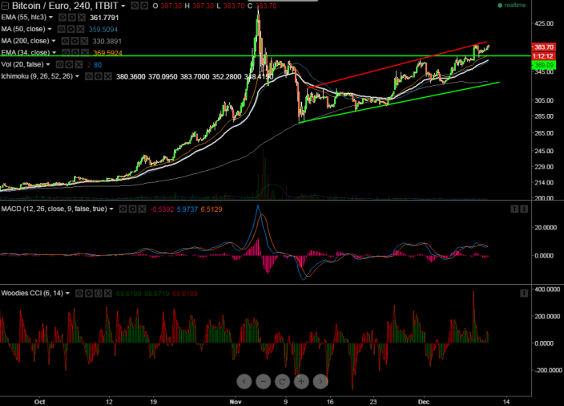Hide MA (200, close) using eye icon
Image resolution: width=564 pixels, height=406 pixels.
click(x=65, y=41)
